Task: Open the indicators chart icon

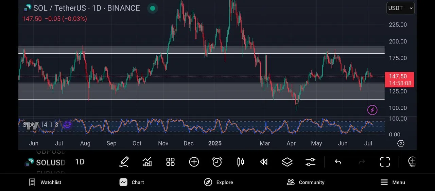Action: pos(147,162)
